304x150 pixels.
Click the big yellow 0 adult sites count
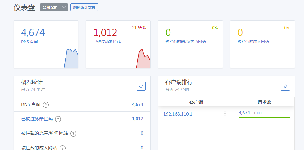(240, 32)
